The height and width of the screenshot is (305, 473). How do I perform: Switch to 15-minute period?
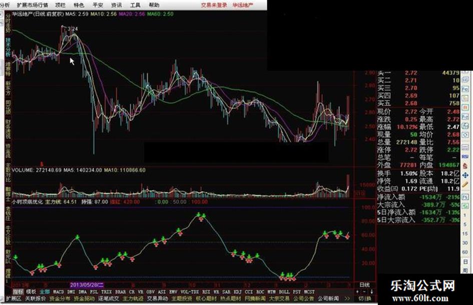(465, 233)
